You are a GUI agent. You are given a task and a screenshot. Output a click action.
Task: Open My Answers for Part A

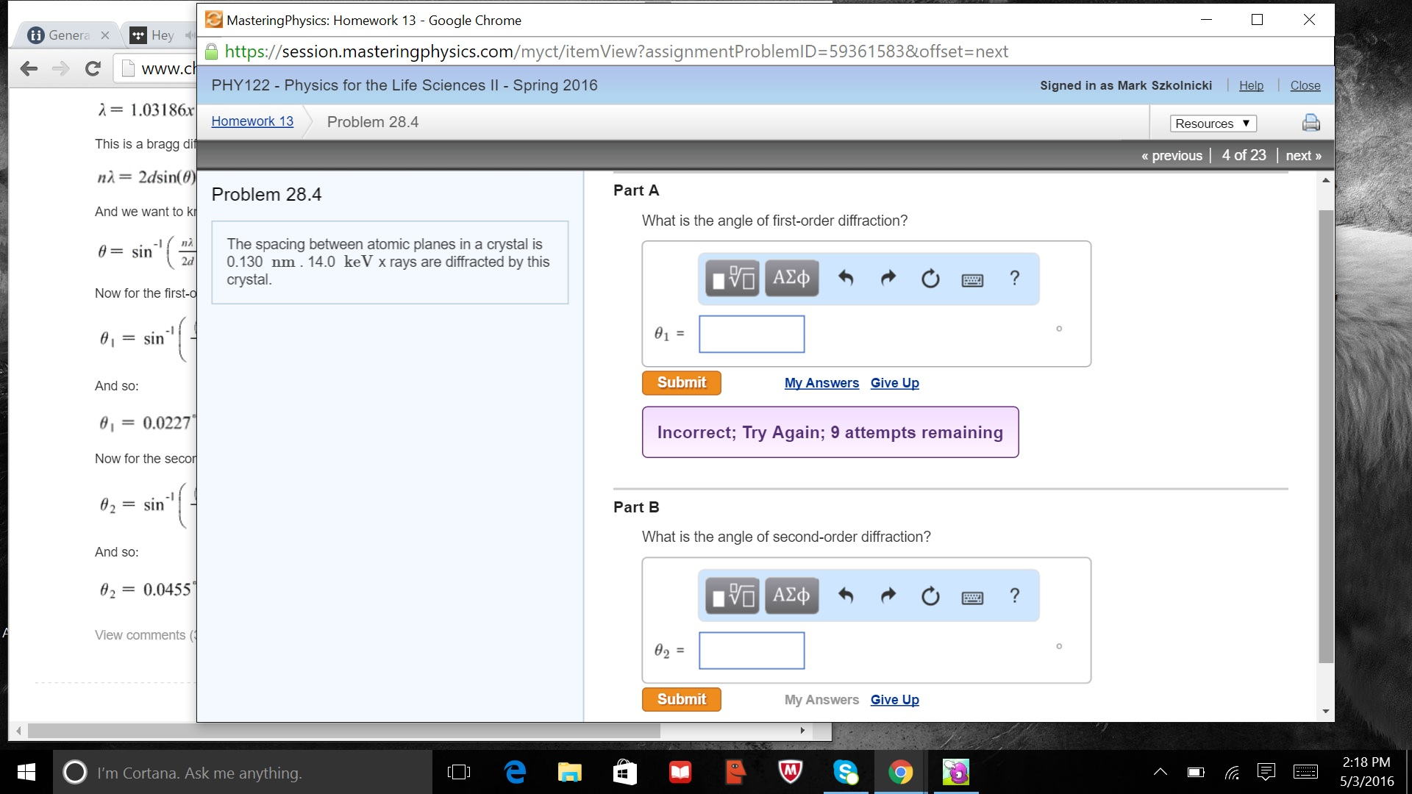tap(821, 383)
